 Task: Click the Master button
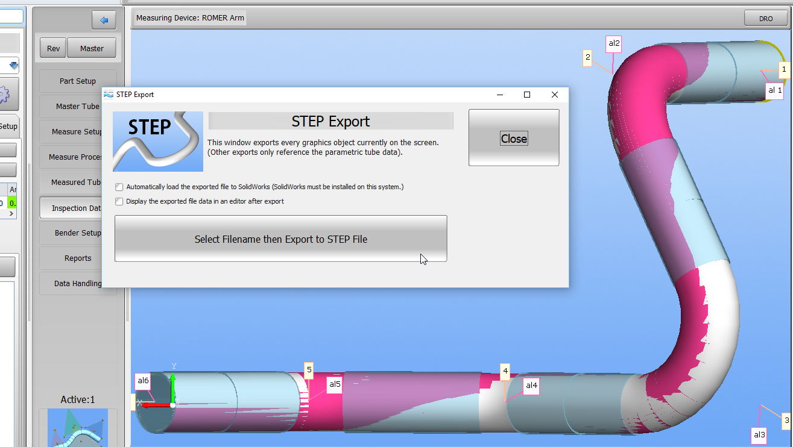(92, 49)
